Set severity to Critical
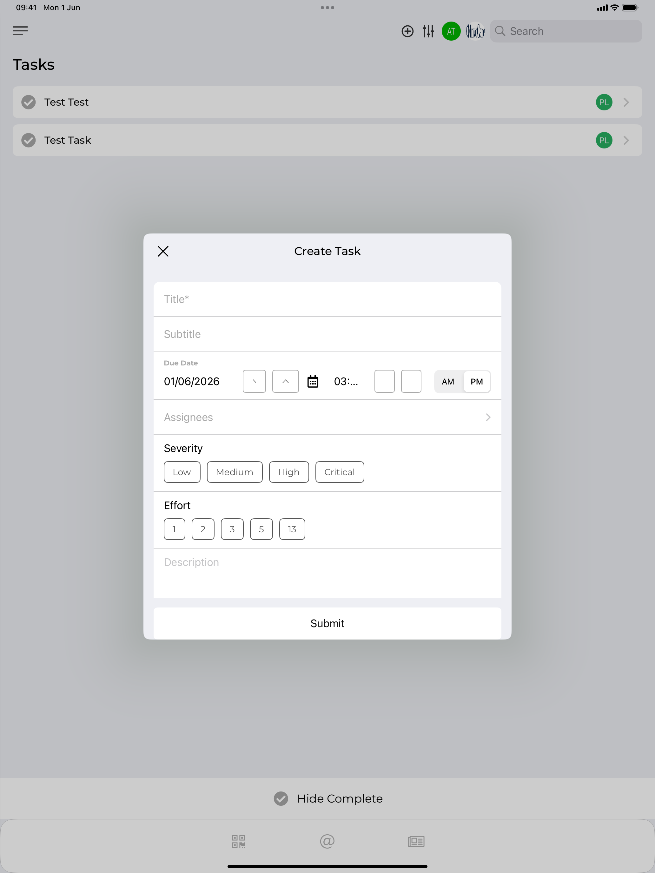The width and height of the screenshot is (655, 873). (x=340, y=472)
